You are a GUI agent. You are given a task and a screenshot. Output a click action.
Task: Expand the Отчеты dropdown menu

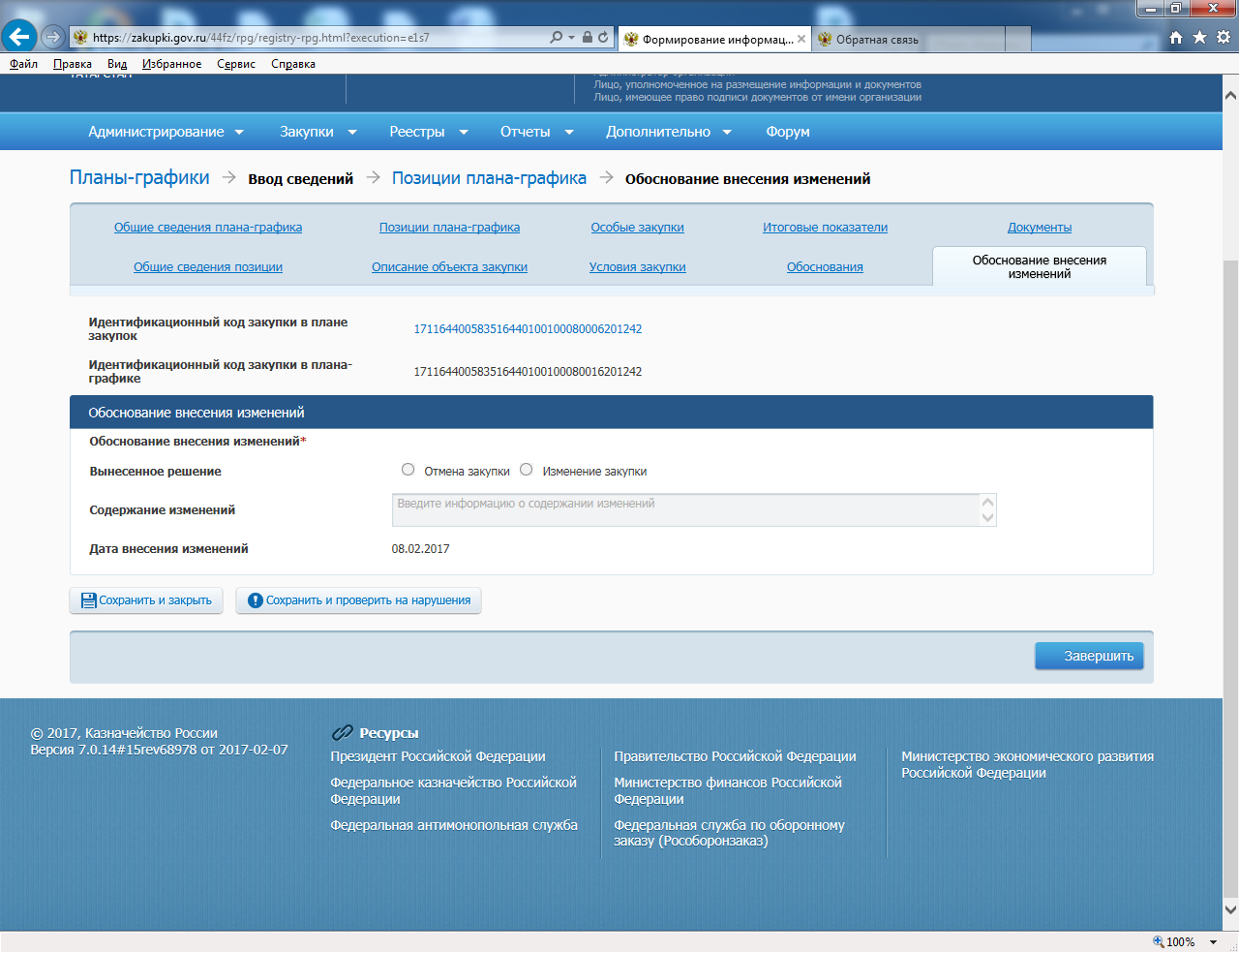(x=536, y=132)
